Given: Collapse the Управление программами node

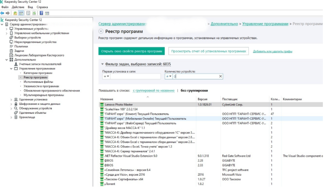Looking at the screenshot, I should coord(11,69).
